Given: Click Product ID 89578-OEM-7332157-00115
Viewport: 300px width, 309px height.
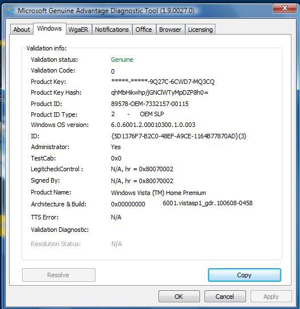Looking at the screenshot, I should [x=149, y=104].
